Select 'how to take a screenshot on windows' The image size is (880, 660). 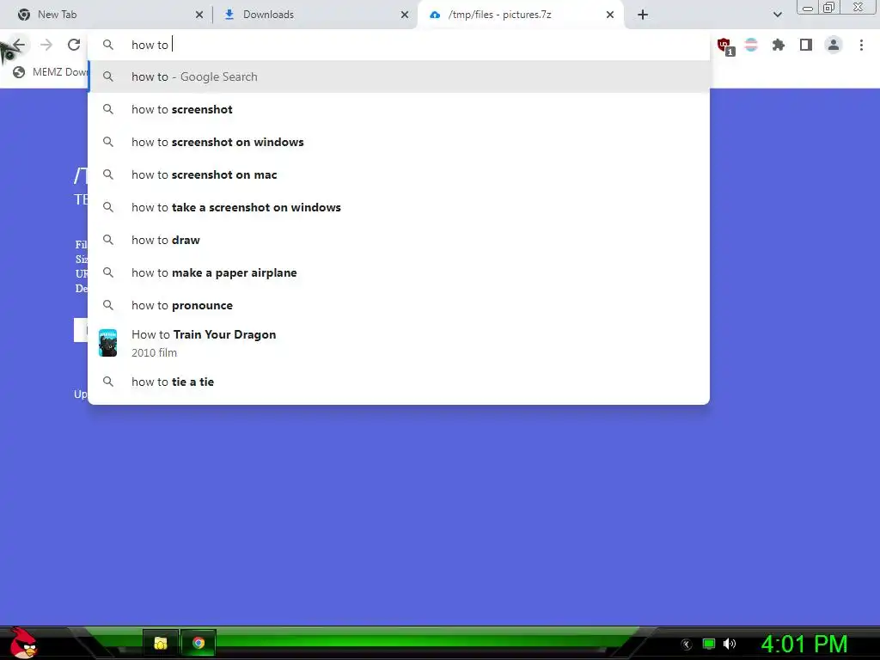pos(399,207)
